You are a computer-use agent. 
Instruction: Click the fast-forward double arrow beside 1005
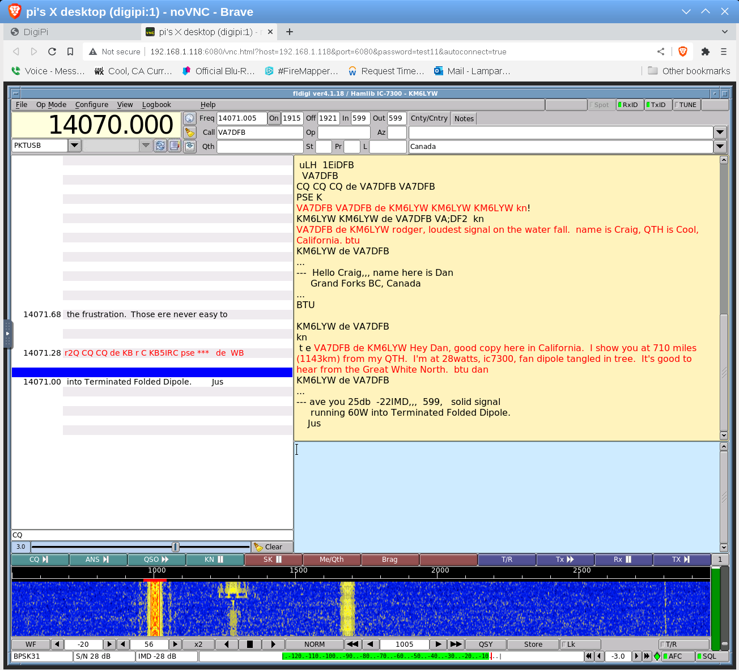[x=456, y=645]
